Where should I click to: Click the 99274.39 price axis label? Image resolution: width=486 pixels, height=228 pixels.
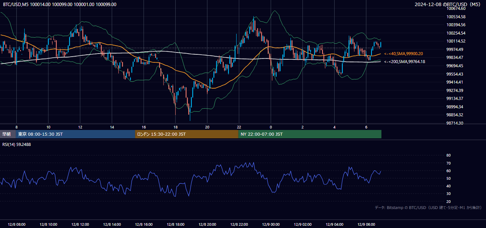[x=455, y=90]
